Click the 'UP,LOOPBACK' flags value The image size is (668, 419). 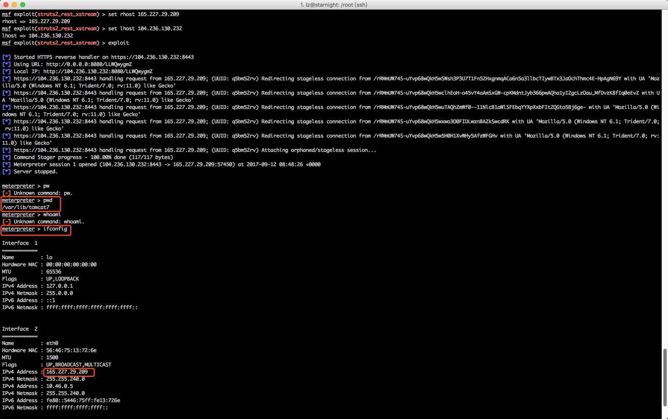click(x=63, y=279)
